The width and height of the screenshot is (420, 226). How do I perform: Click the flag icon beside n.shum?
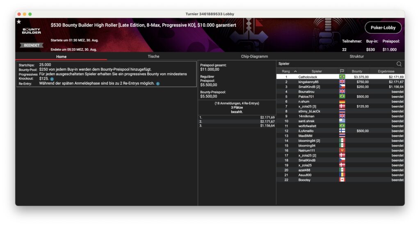click(342, 102)
